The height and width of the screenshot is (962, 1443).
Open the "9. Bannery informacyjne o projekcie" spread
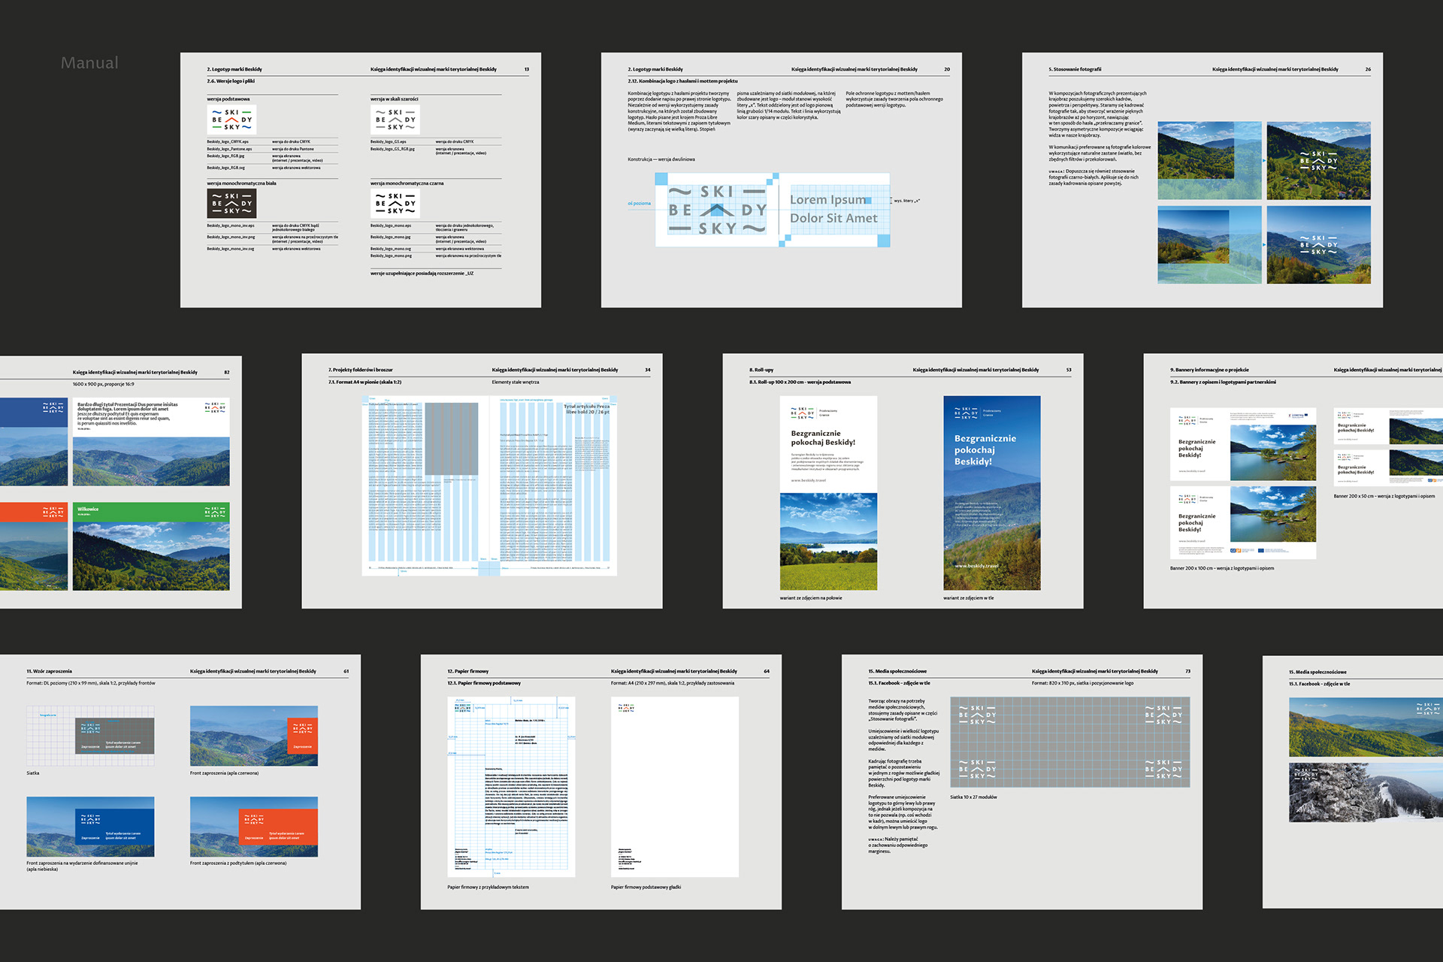(1293, 481)
